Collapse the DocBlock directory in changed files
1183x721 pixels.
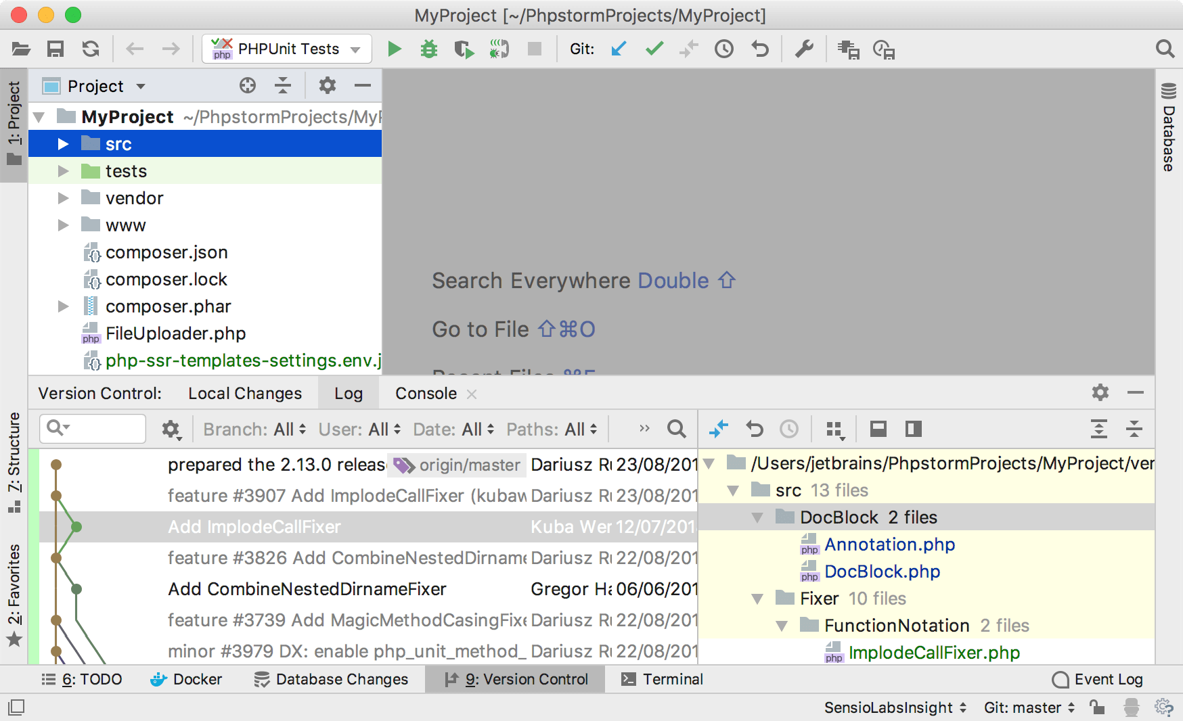(757, 517)
